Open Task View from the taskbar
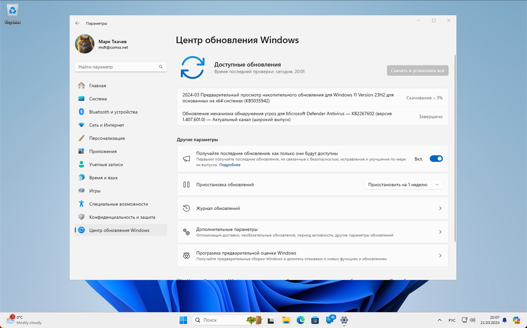Viewport: 527px width, 328px height. point(271,320)
